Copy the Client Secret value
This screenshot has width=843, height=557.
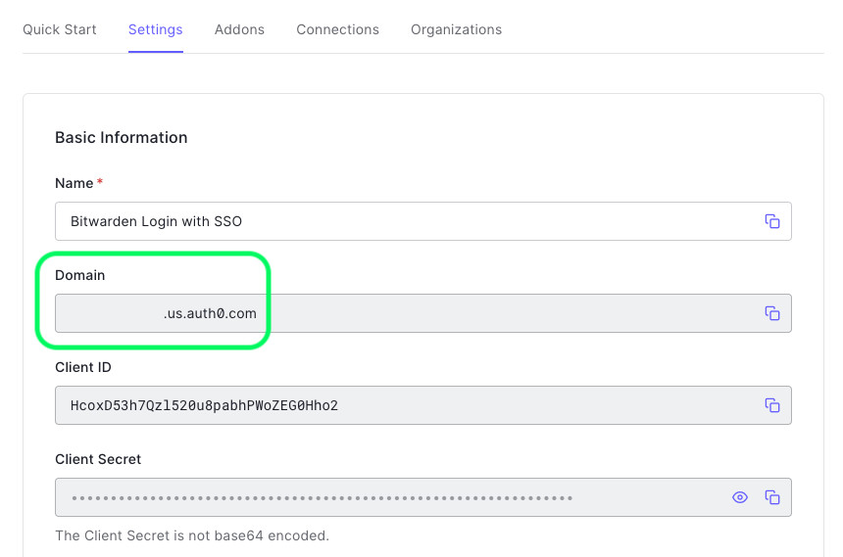coord(772,497)
